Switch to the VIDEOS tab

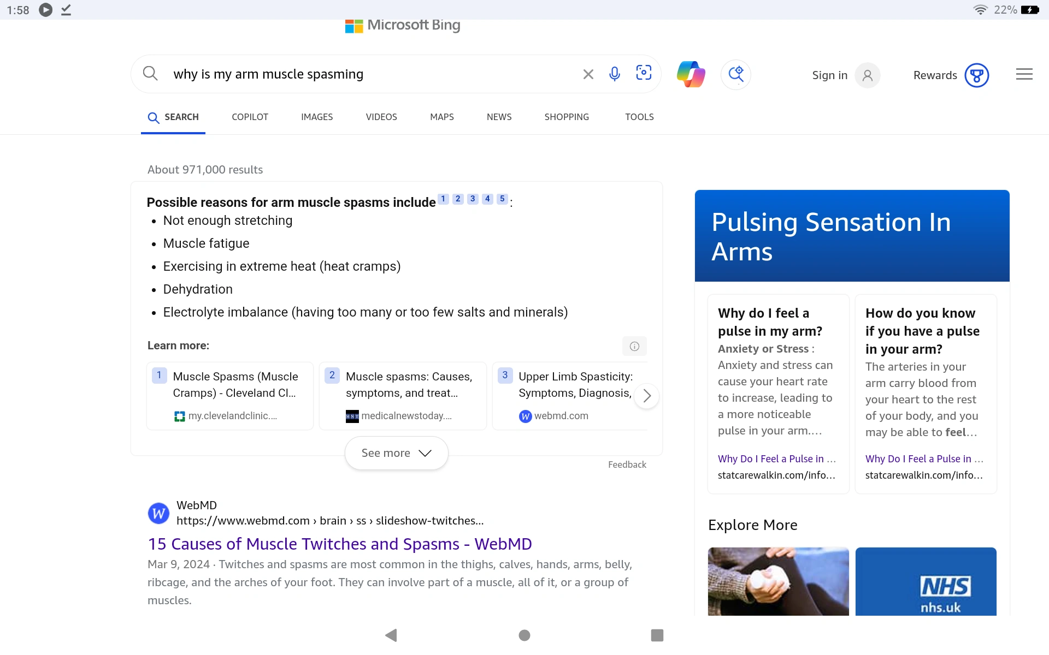coord(381,117)
